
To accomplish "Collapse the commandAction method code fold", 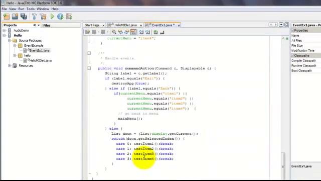I will pyautogui.click(x=89, y=68).
